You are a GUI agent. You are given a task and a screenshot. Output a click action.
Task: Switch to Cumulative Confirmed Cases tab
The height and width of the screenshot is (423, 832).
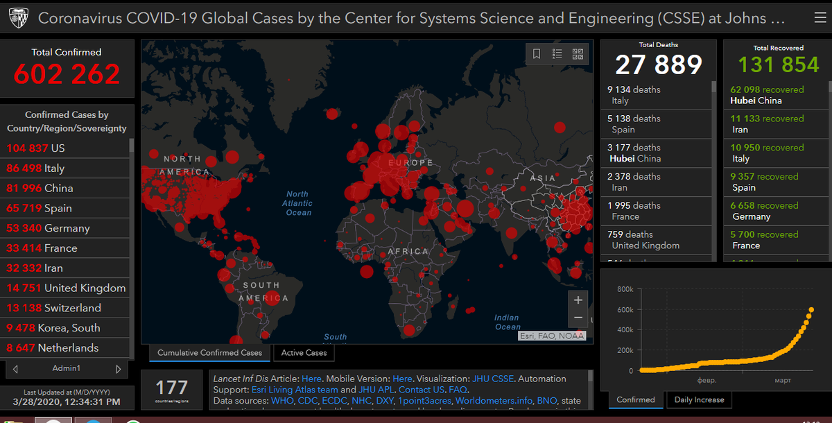click(209, 353)
